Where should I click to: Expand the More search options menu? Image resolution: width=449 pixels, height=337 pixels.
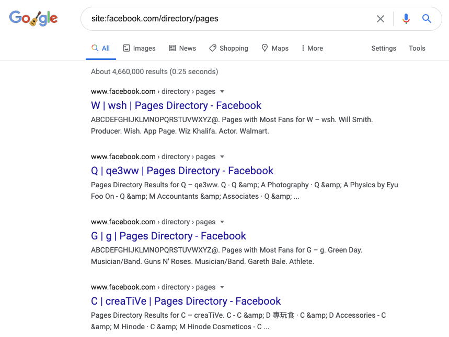tap(312, 48)
